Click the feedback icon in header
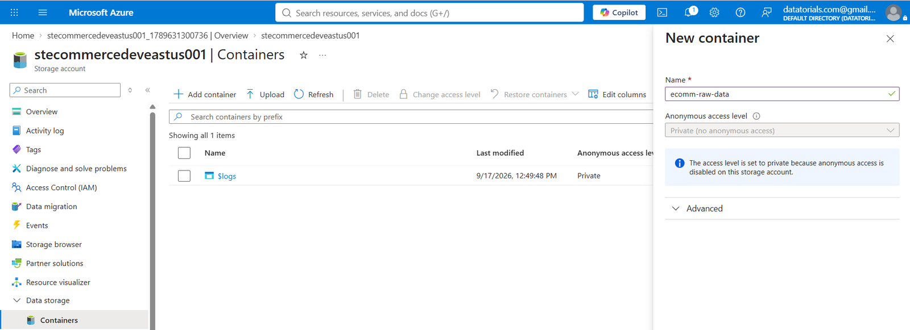The height and width of the screenshot is (330, 910). 767,12
